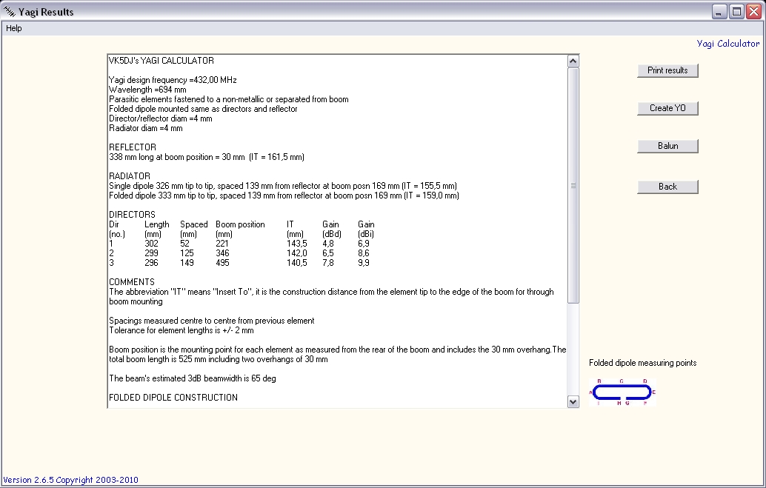Viewport: 766px width, 488px height.
Task: Click director 3 boom position 495
Action: (x=222, y=263)
